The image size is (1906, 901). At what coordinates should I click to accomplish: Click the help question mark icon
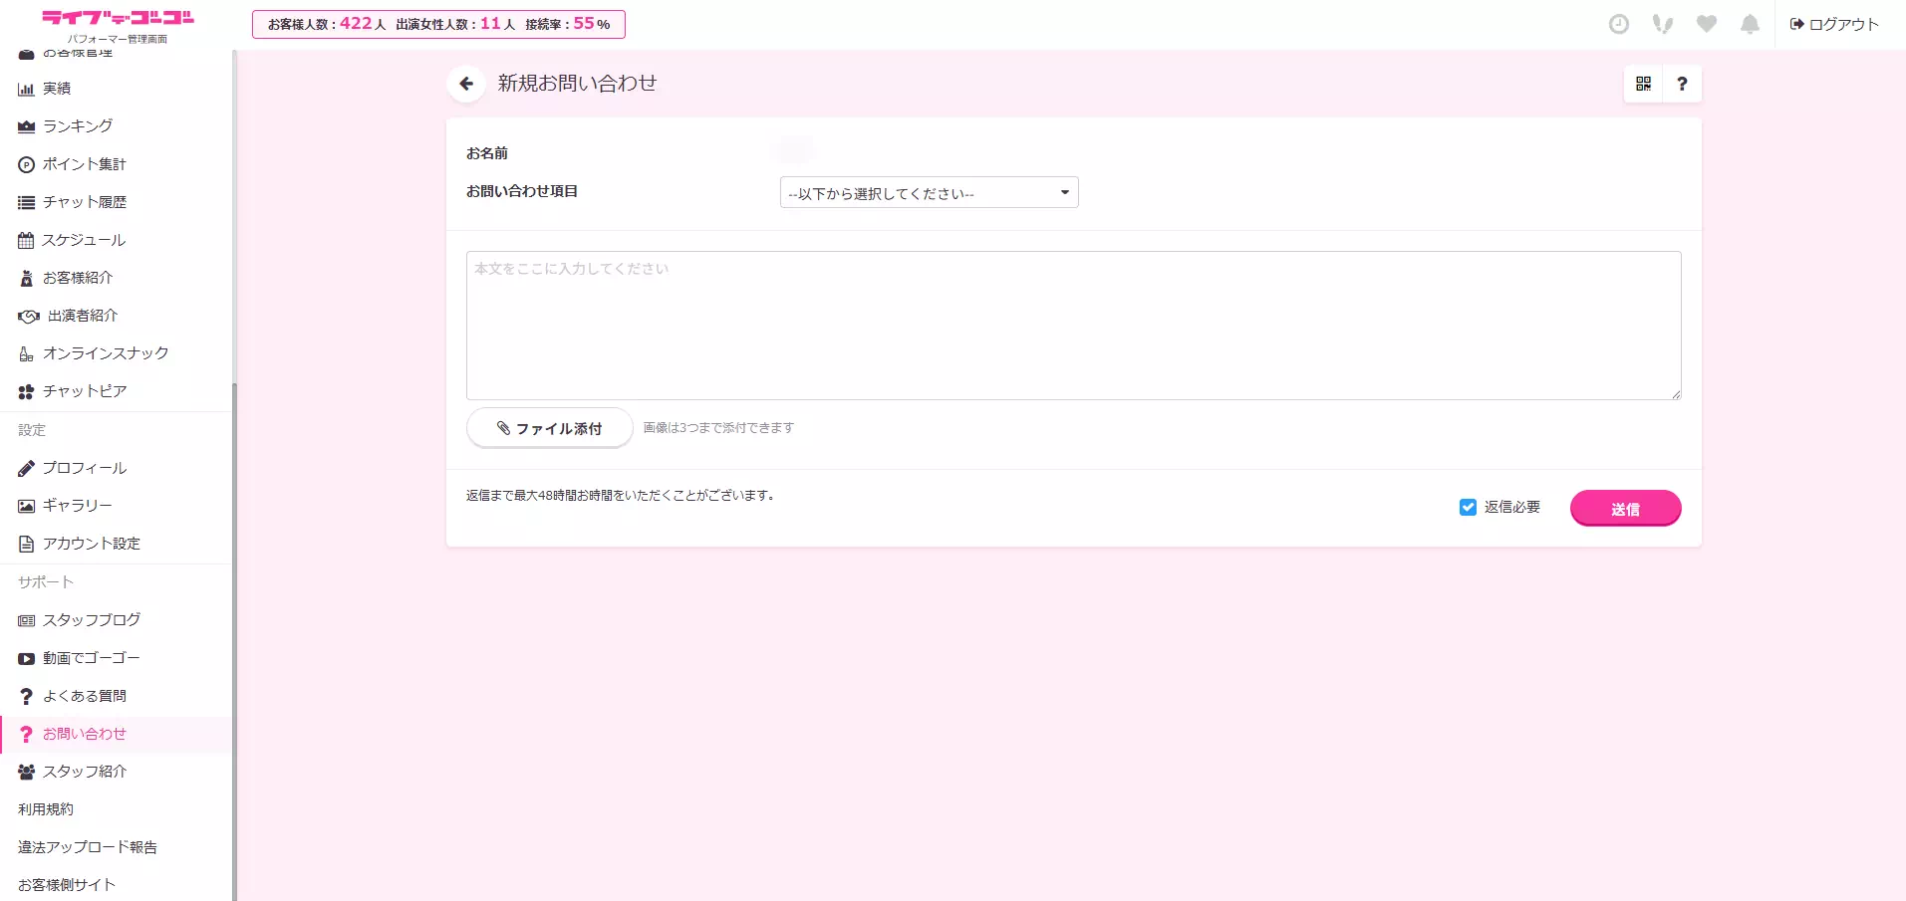click(x=1682, y=84)
